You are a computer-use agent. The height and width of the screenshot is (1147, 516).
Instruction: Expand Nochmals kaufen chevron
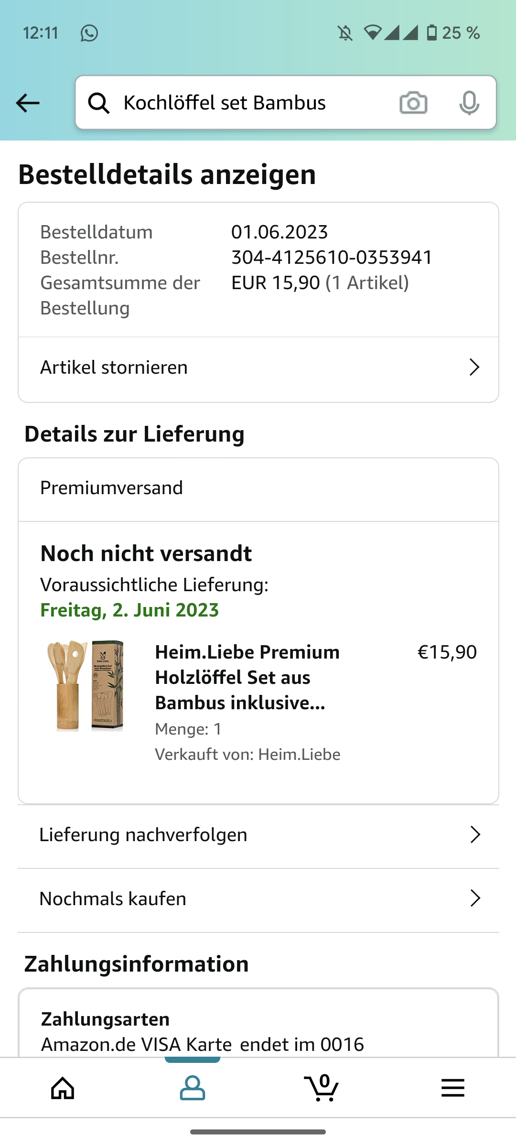pyautogui.click(x=475, y=898)
